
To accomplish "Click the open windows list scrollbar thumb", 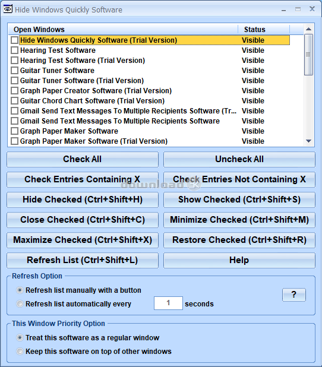I will pyautogui.click(x=308, y=55).
